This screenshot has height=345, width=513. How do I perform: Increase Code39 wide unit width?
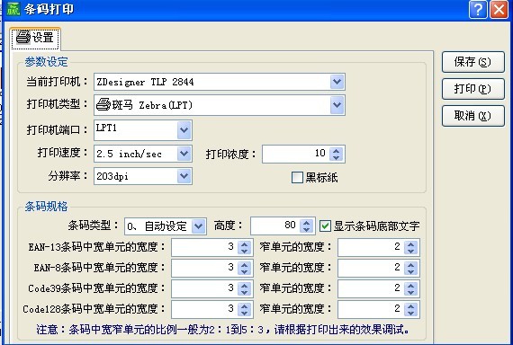245,285
